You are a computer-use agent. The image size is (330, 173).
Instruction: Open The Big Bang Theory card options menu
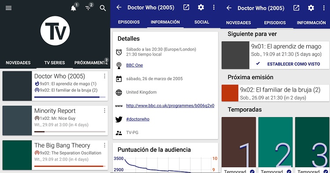click(x=105, y=145)
